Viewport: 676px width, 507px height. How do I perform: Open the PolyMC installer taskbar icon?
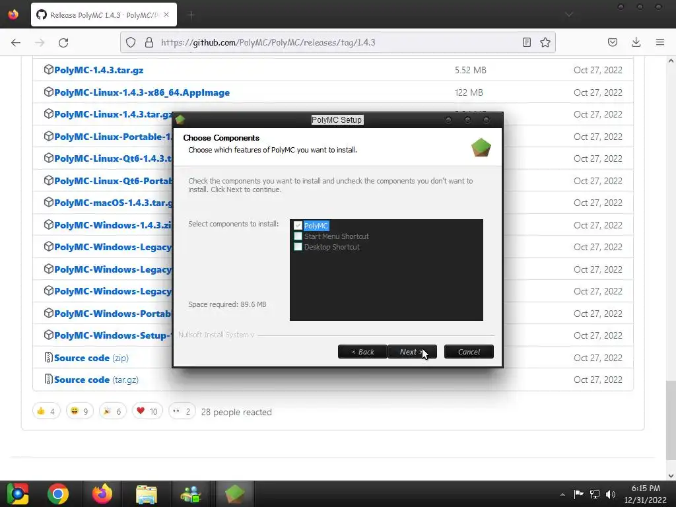pos(234,494)
